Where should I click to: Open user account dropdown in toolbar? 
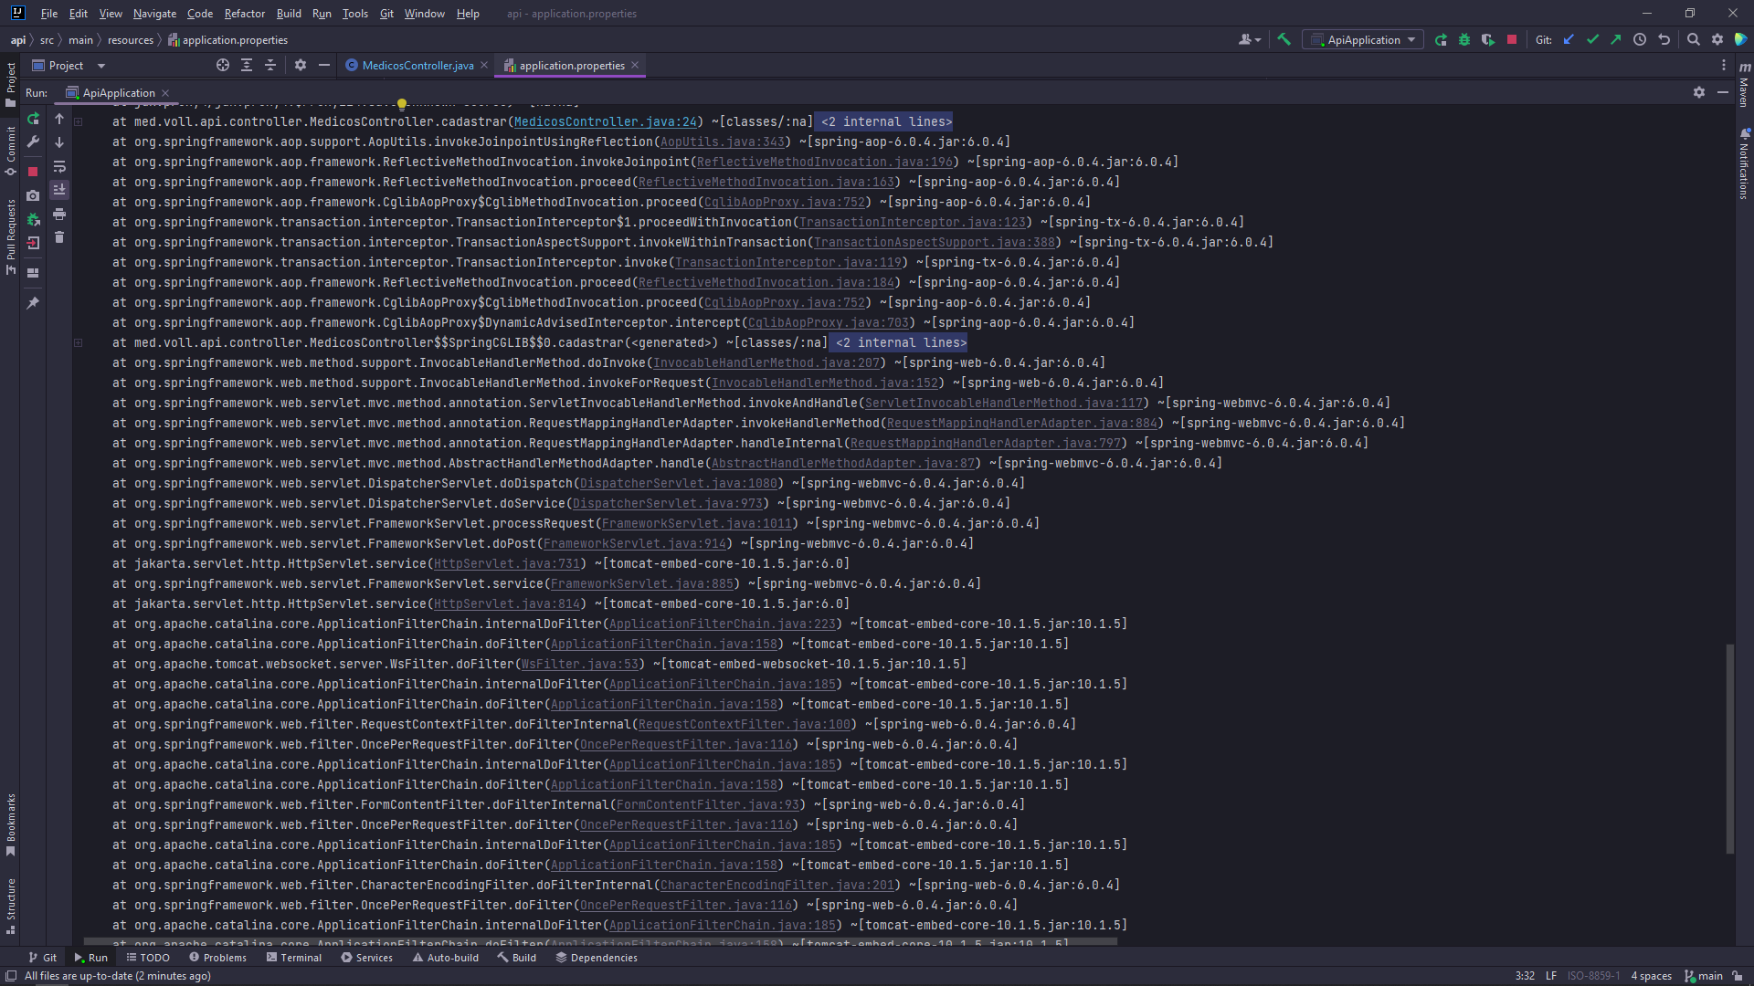point(1249,39)
